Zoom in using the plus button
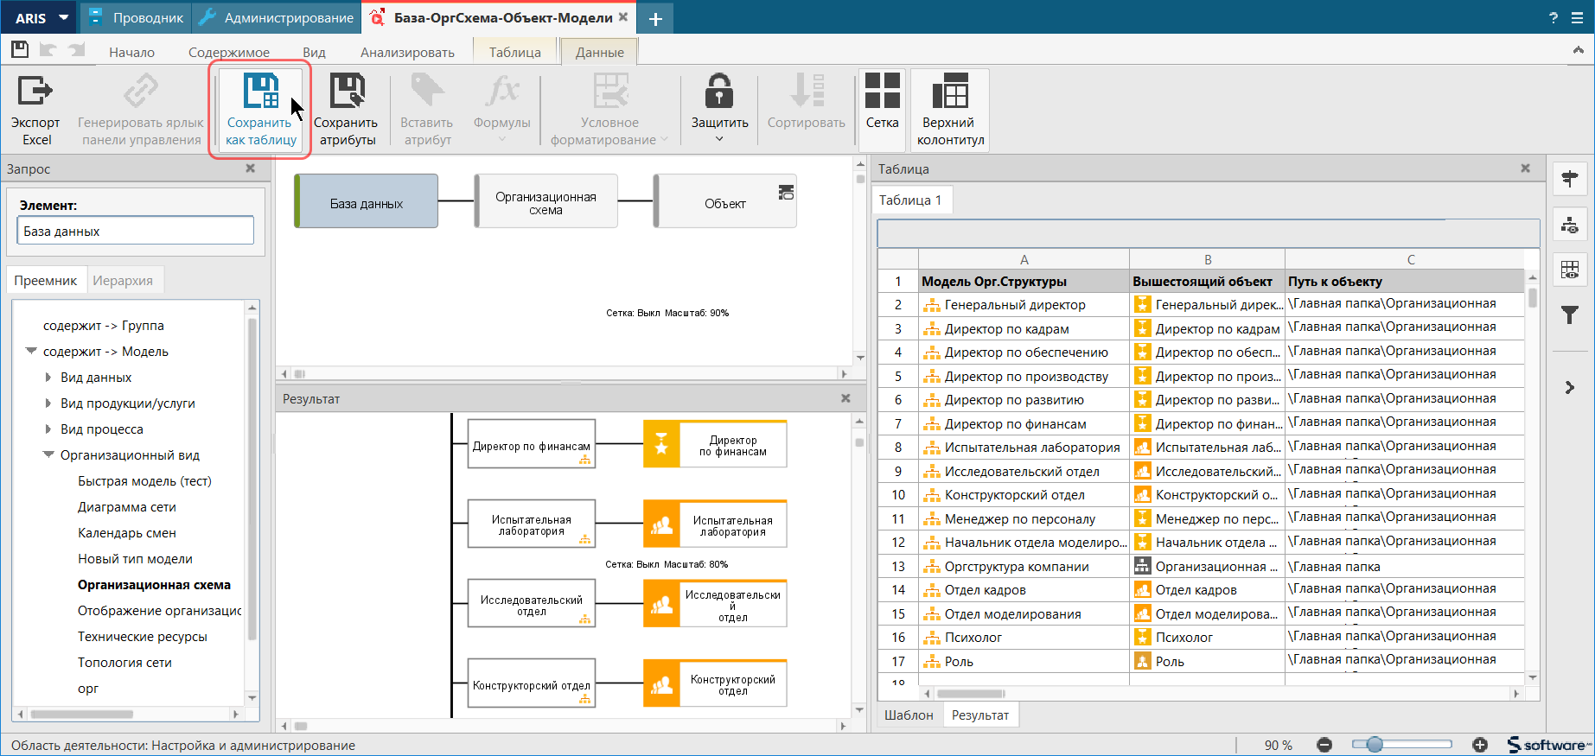The width and height of the screenshot is (1595, 756). pos(1480,745)
